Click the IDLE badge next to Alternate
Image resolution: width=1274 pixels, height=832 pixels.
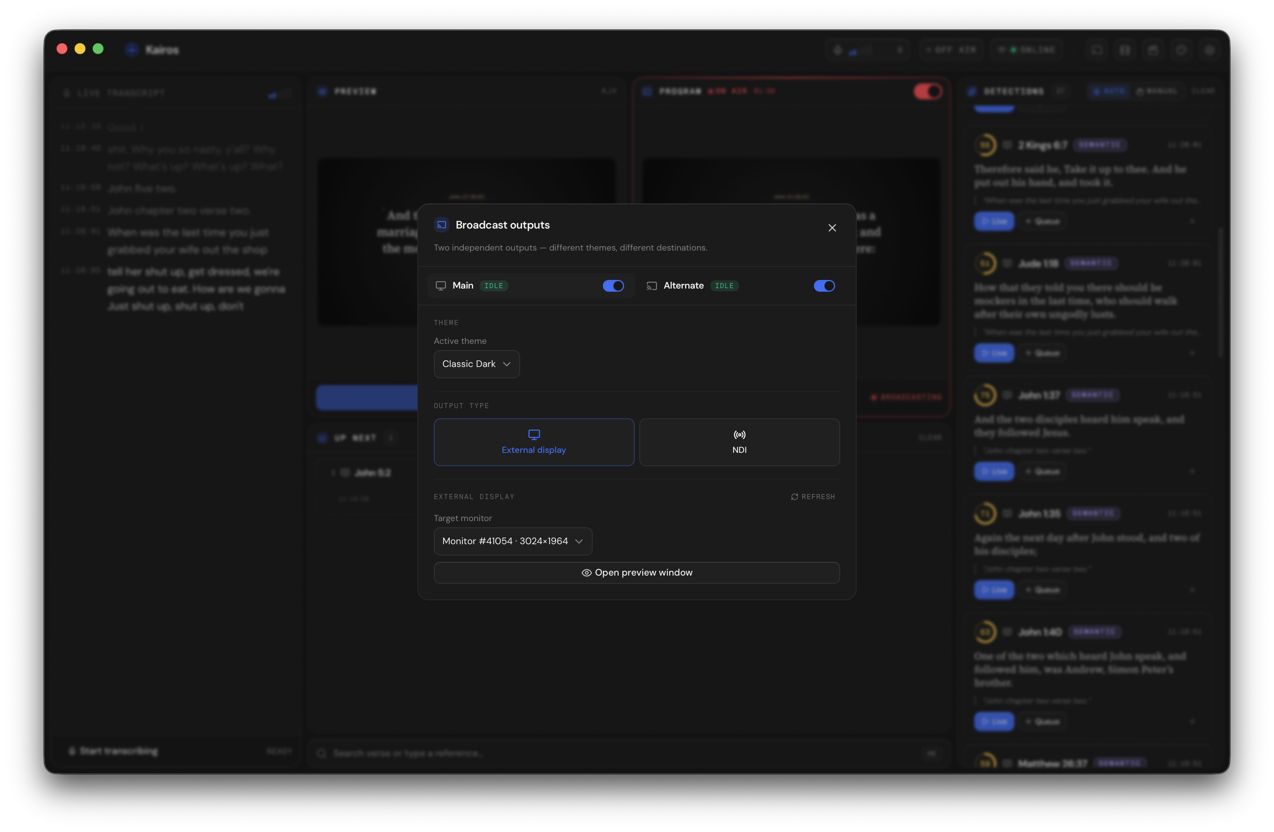(x=724, y=286)
